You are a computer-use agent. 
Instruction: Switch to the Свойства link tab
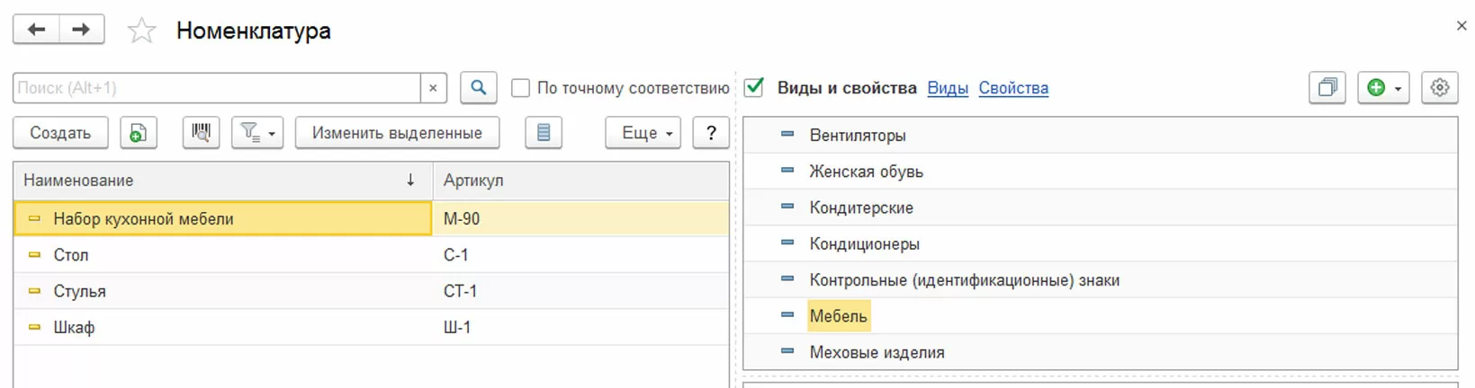pyautogui.click(x=1013, y=88)
